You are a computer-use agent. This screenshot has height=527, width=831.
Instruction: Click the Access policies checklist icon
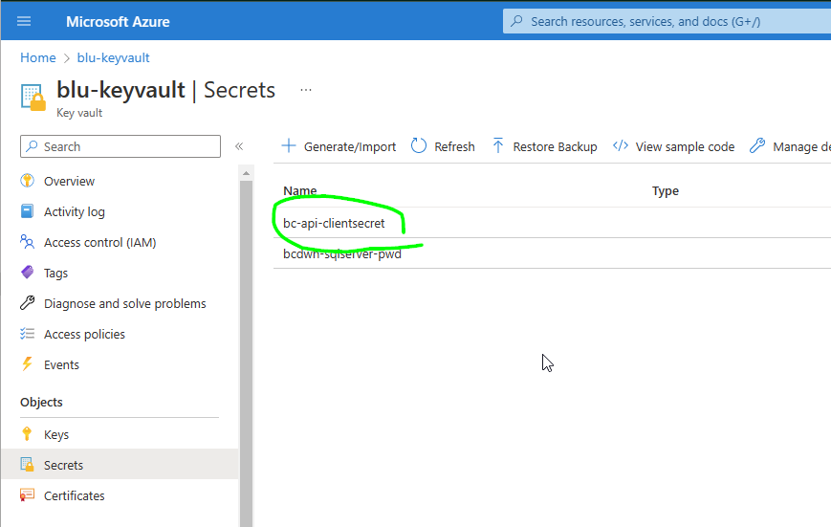click(27, 334)
